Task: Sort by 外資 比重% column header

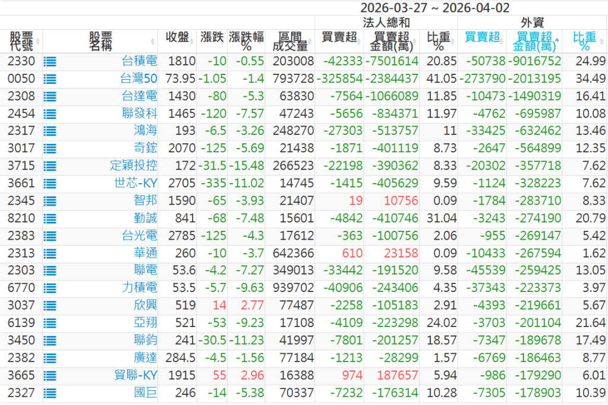Action: (584, 41)
